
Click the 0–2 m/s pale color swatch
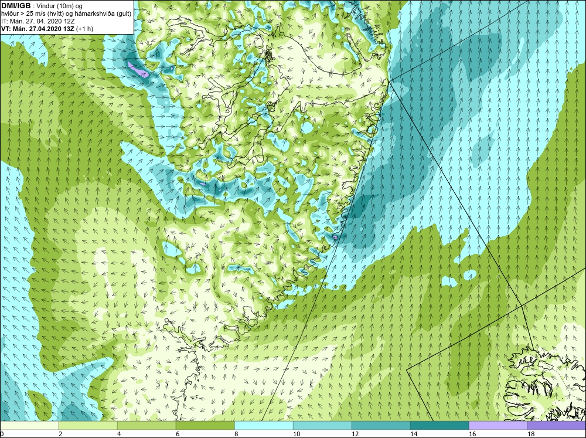tap(29, 425)
